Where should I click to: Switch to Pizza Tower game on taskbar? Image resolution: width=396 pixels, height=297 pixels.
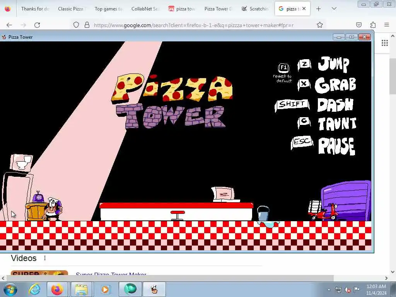(x=154, y=289)
